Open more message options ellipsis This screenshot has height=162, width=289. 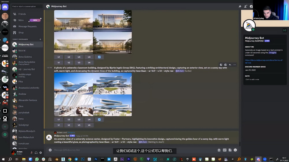[234, 65]
